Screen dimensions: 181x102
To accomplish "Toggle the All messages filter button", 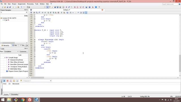I will (4, 81).
